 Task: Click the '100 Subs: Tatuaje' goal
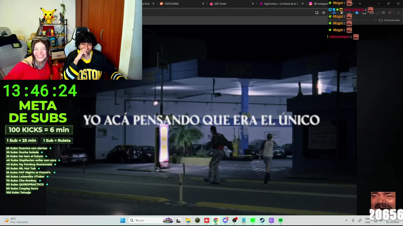18,192
